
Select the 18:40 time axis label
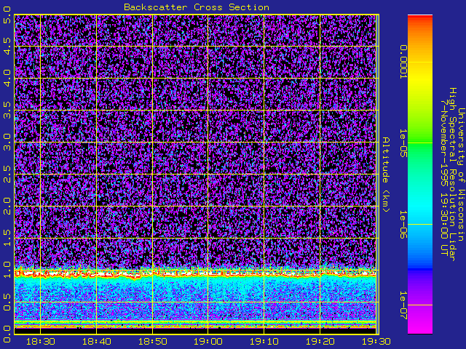96,342
